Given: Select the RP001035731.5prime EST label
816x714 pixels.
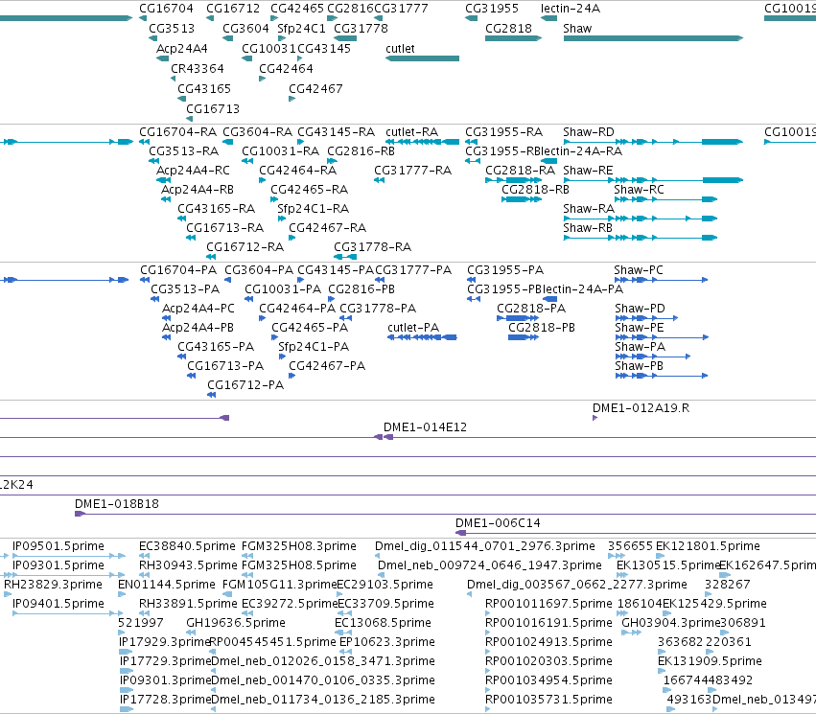Looking at the screenshot, I should 548,700.
